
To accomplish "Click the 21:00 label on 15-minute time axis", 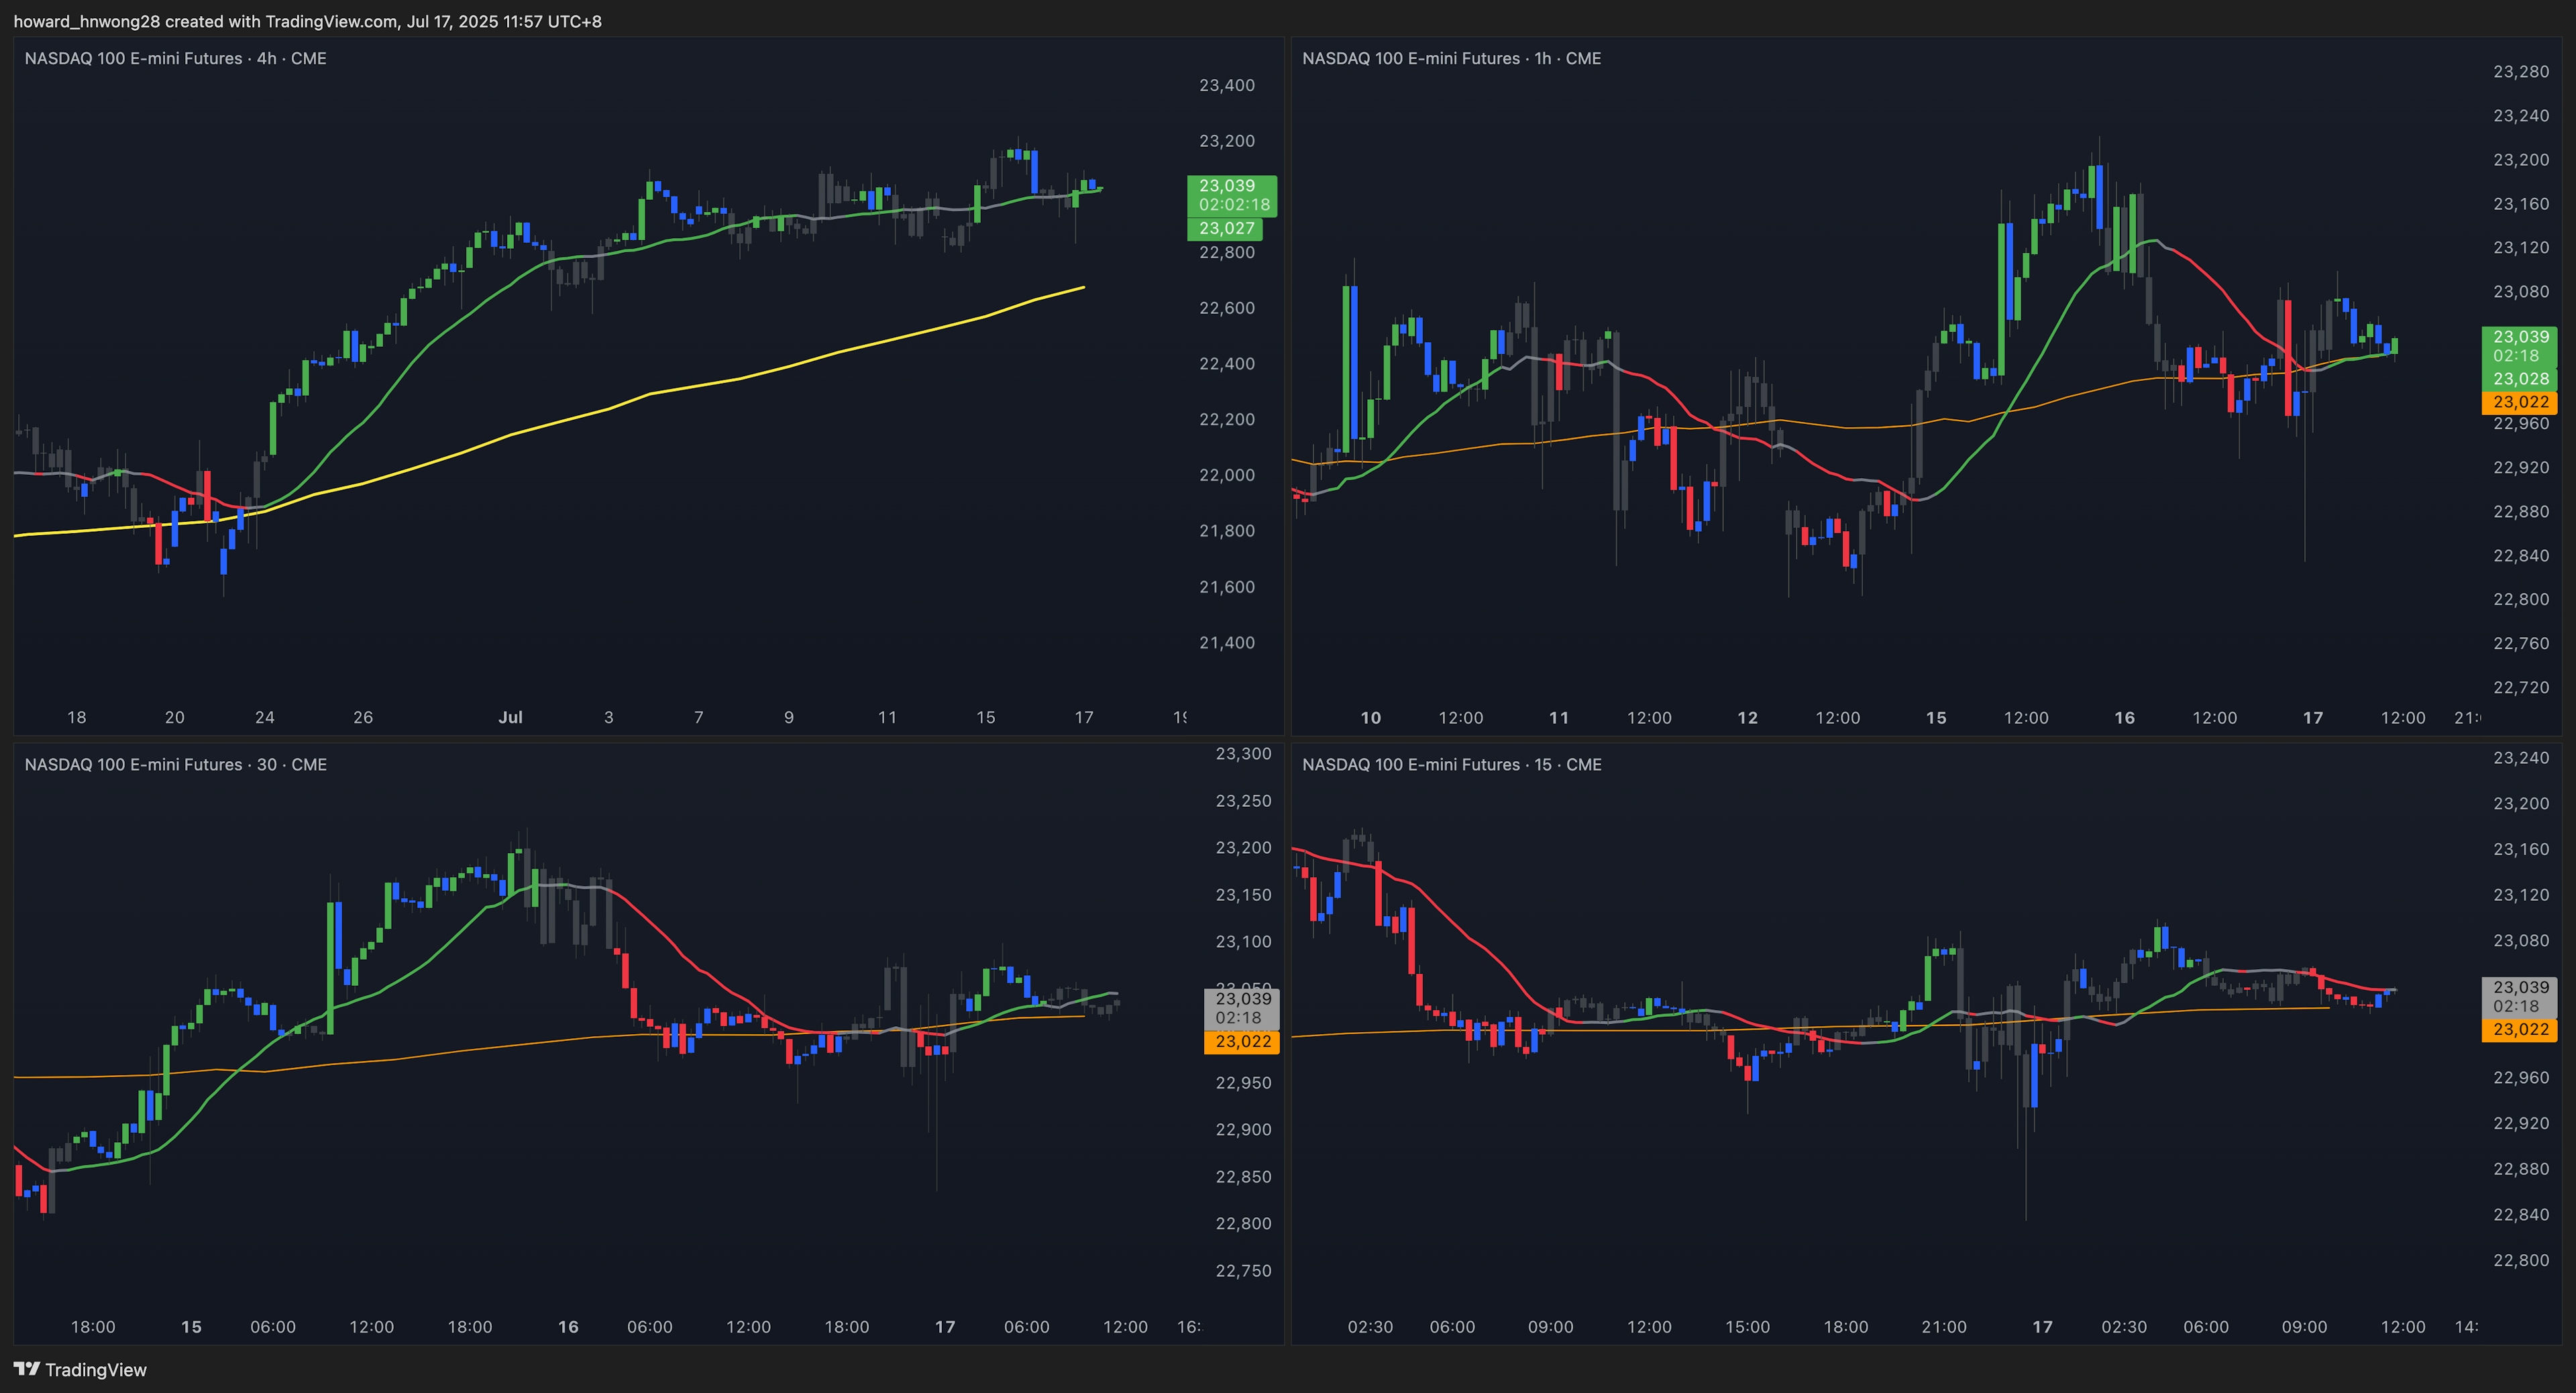I will (x=1944, y=1327).
